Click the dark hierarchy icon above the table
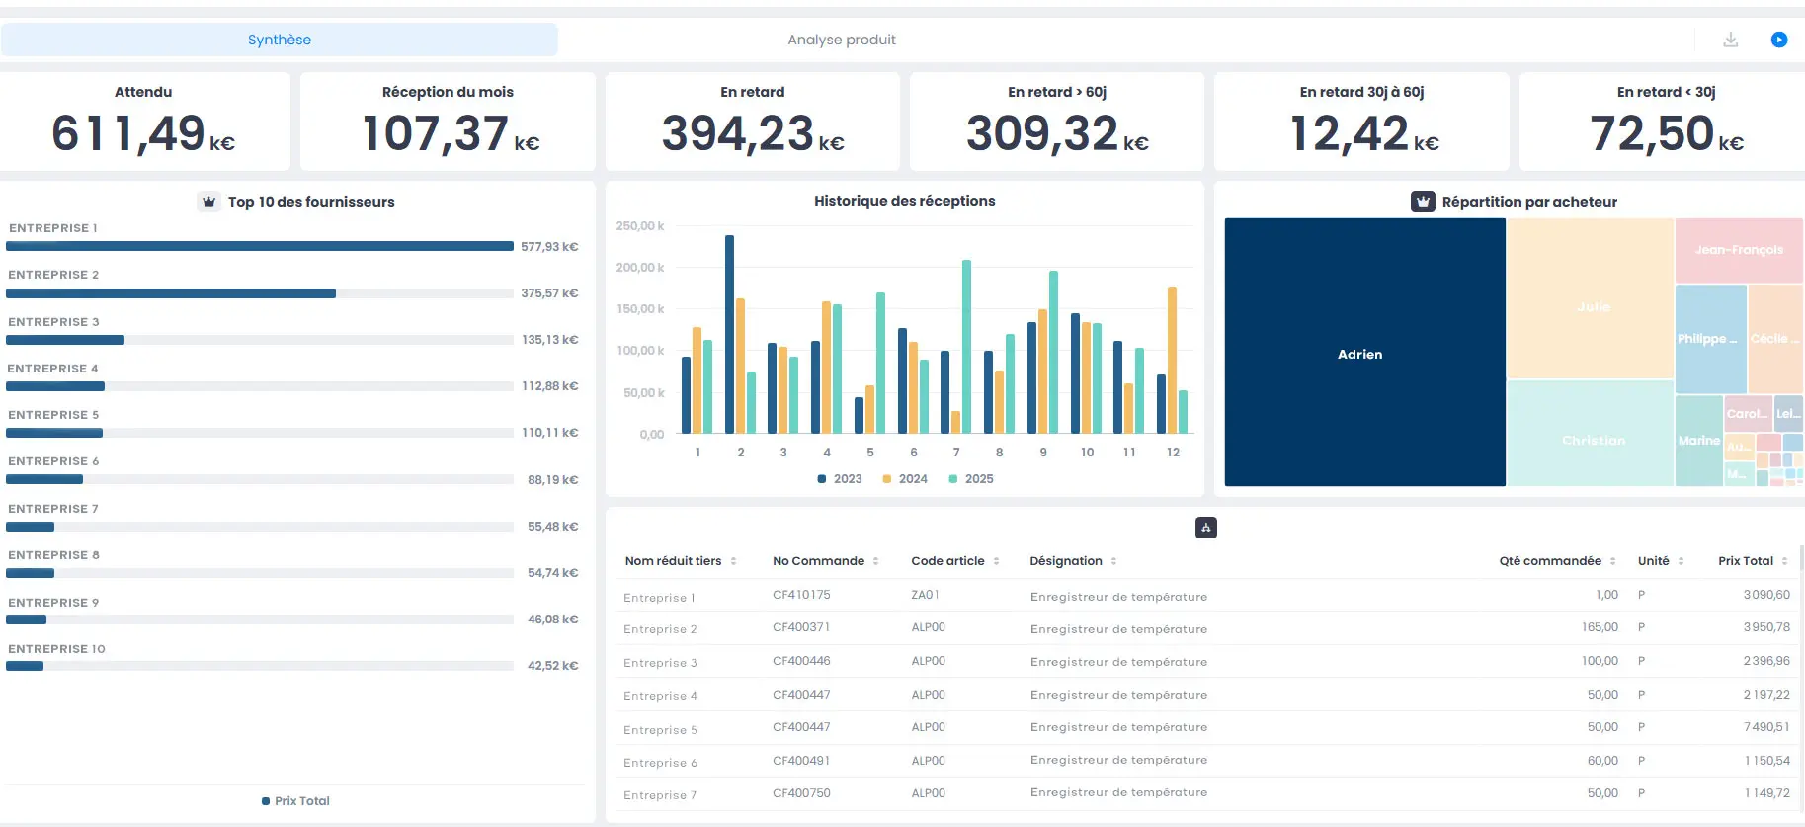The width and height of the screenshot is (1805, 827). coord(1205,528)
